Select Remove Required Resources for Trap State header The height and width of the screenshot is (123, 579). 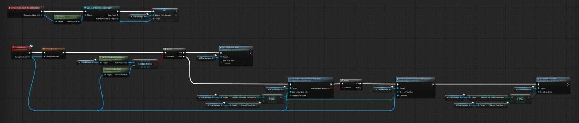pos(416,79)
